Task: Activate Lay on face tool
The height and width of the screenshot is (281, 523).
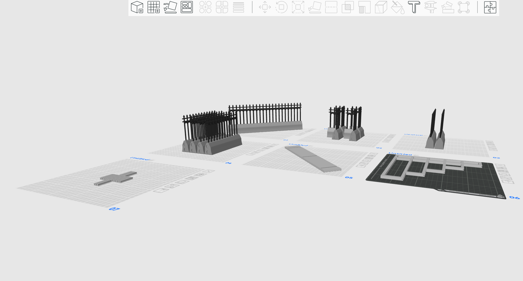Action: [x=315, y=7]
